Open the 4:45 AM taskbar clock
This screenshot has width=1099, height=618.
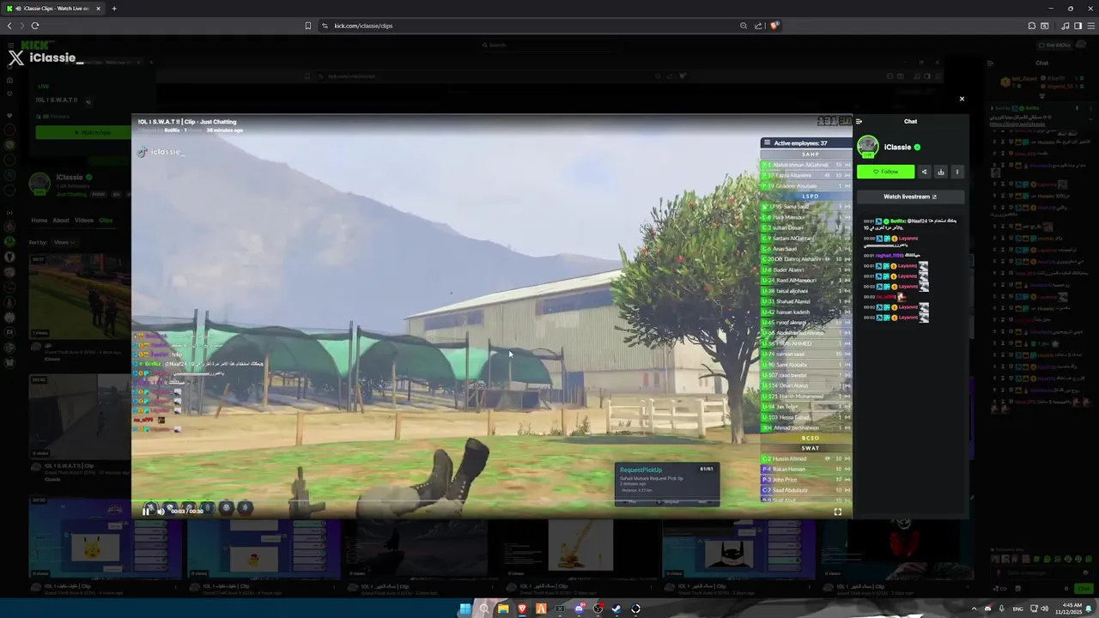1071,609
